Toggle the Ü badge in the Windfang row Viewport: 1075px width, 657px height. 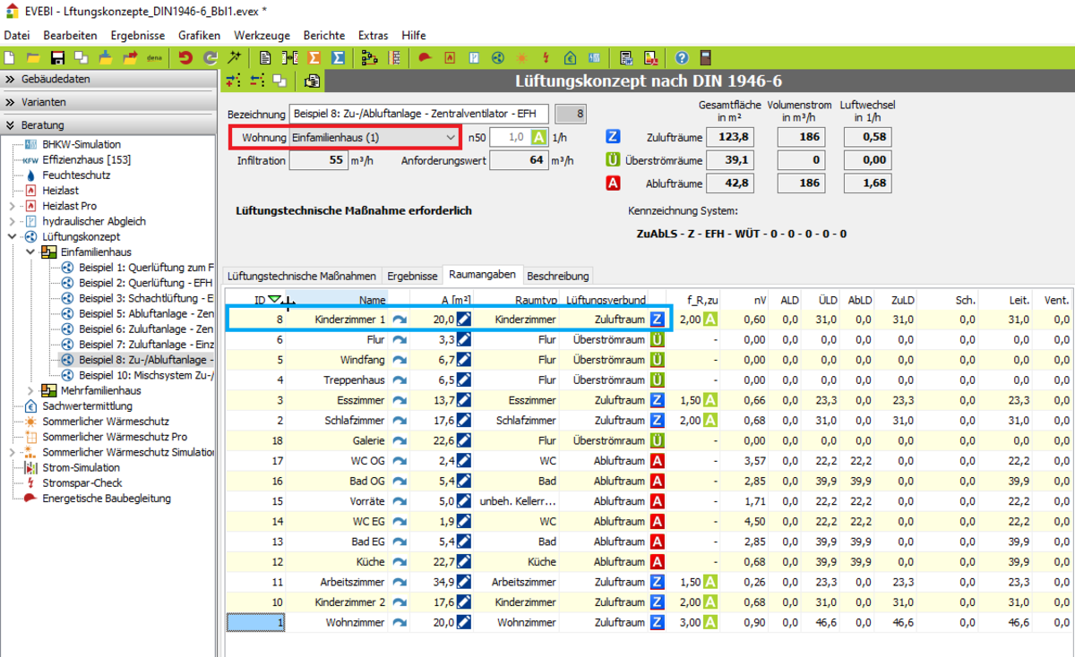[x=657, y=360]
